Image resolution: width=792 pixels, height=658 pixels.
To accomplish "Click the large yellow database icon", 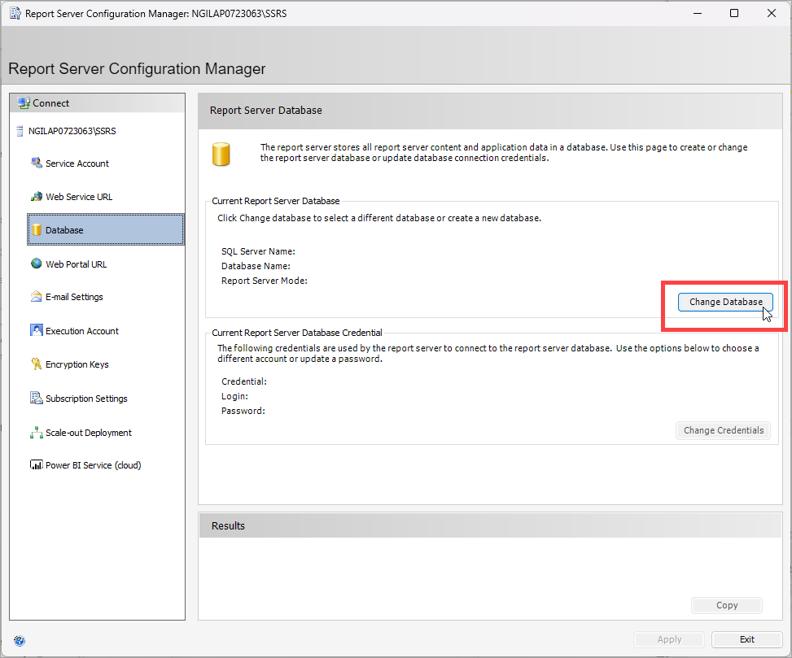I will click(x=221, y=155).
